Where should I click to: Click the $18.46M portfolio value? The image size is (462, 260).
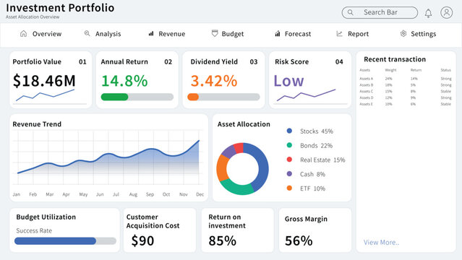tap(44, 81)
